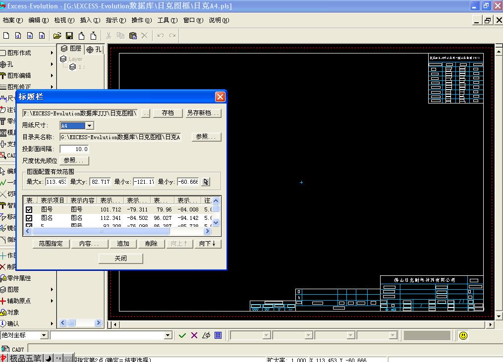Image resolution: width=503 pixels, height=362 pixels.
Task: Click the save floppy disk icon
Action: [69, 36]
